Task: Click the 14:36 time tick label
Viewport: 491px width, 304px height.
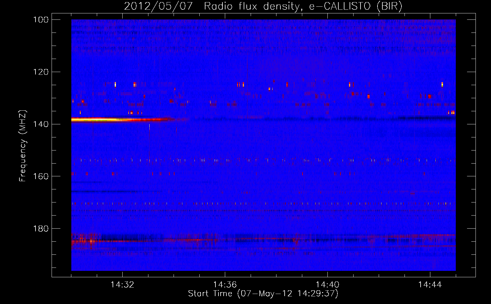Action: pyautogui.click(x=225, y=285)
